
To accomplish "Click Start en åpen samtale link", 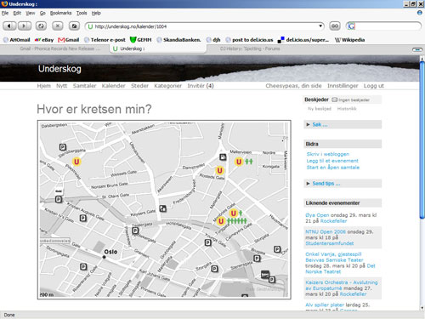I will click(333, 168).
